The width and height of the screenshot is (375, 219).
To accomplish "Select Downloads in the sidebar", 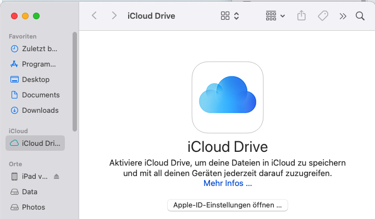I will coord(35,111).
